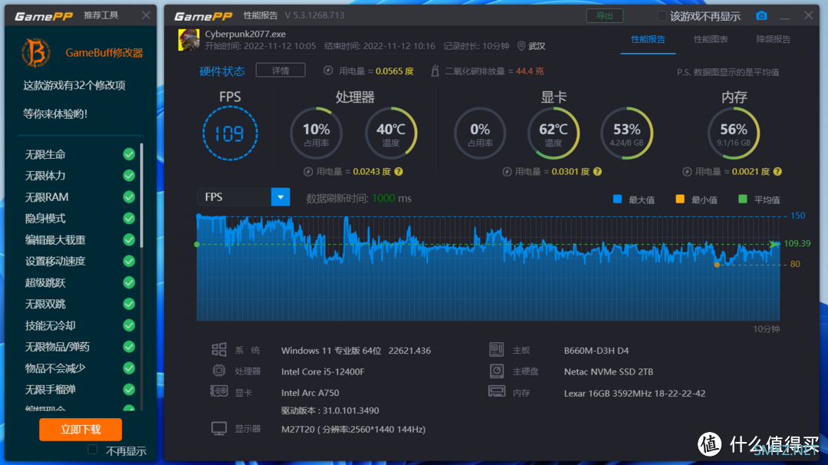The image size is (828, 465).
Task: Toggle 无限双跳 green check
Action: pos(129,304)
